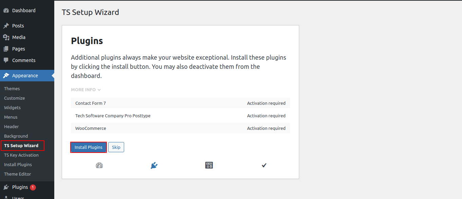The width and height of the screenshot is (462, 199).
Task: Click the dashboard gauge step icon
Action: click(99, 165)
